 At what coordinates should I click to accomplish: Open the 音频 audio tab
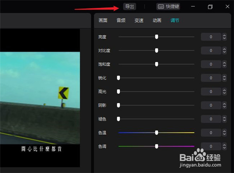pos(121,21)
